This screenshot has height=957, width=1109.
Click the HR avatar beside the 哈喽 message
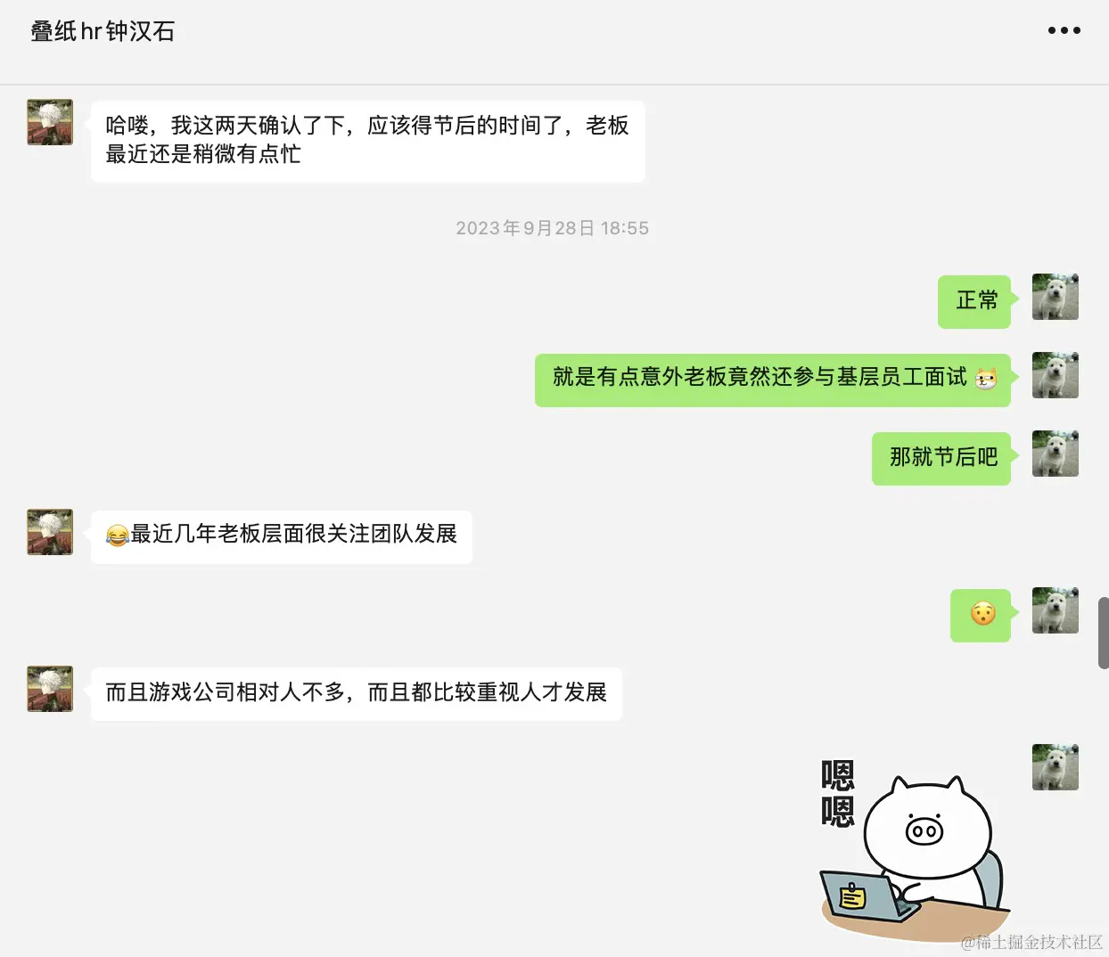point(50,122)
